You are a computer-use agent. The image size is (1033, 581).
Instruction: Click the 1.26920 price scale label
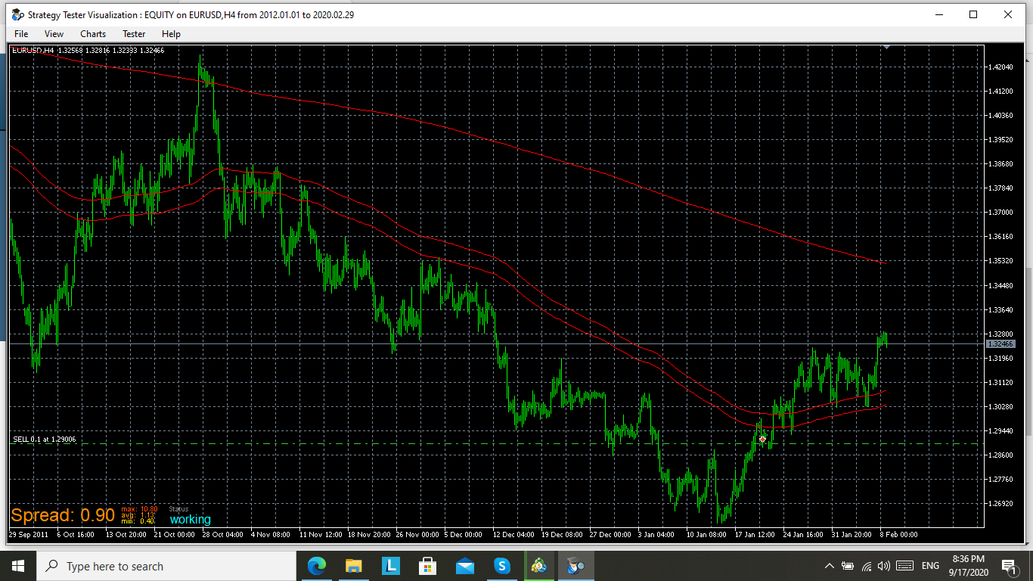[x=1000, y=504]
